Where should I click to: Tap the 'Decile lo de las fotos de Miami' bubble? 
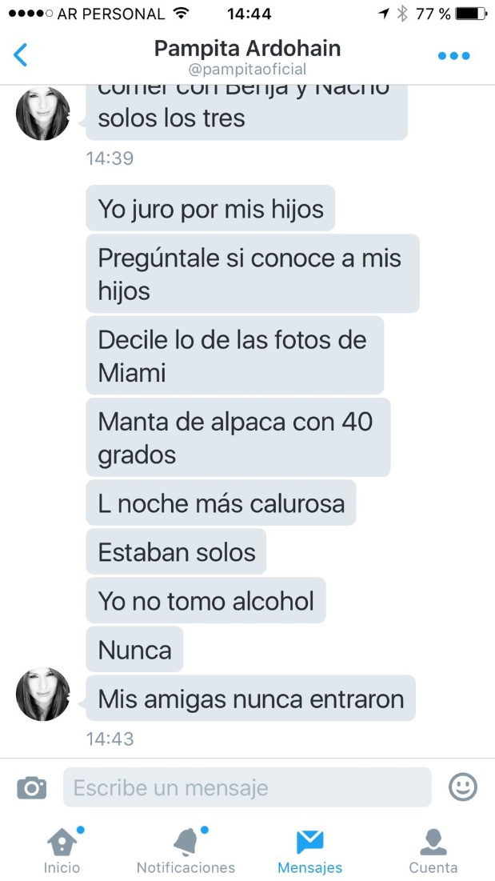click(x=234, y=355)
